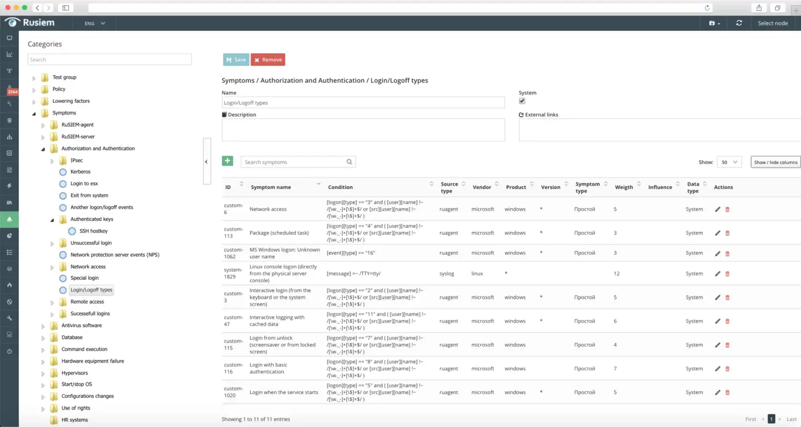The width and height of the screenshot is (801, 427).
Task: Click the search magnifier in symptoms search
Action: (349, 162)
